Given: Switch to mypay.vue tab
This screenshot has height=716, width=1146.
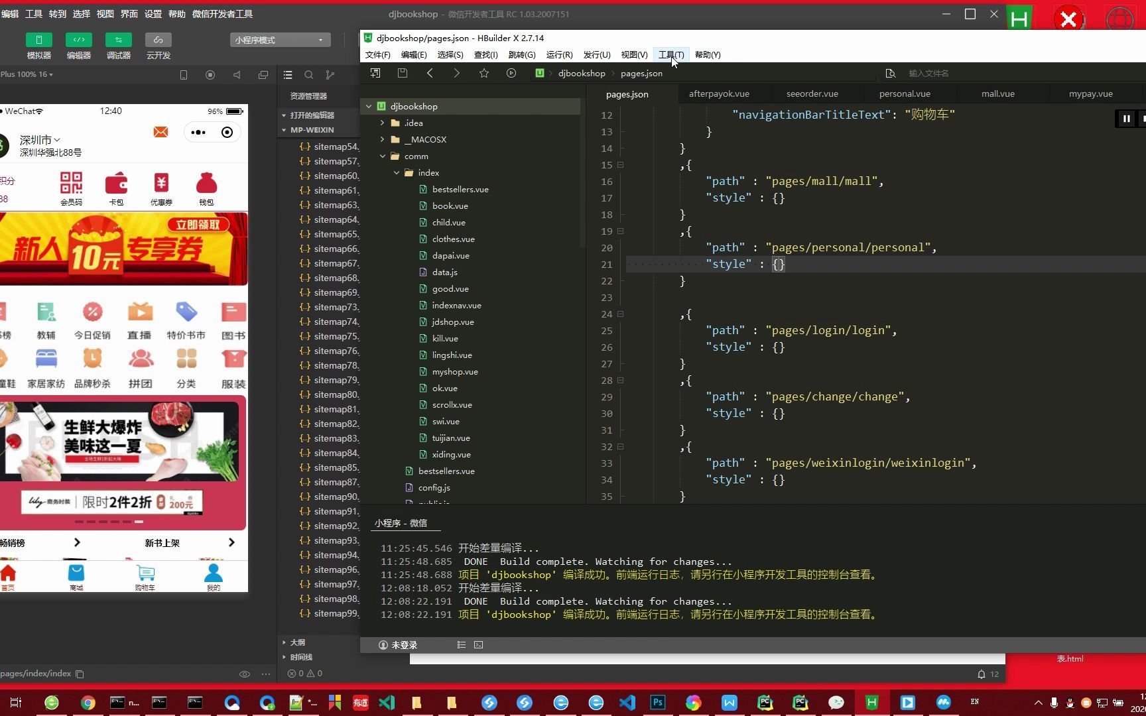Looking at the screenshot, I should pyautogui.click(x=1090, y=93).
